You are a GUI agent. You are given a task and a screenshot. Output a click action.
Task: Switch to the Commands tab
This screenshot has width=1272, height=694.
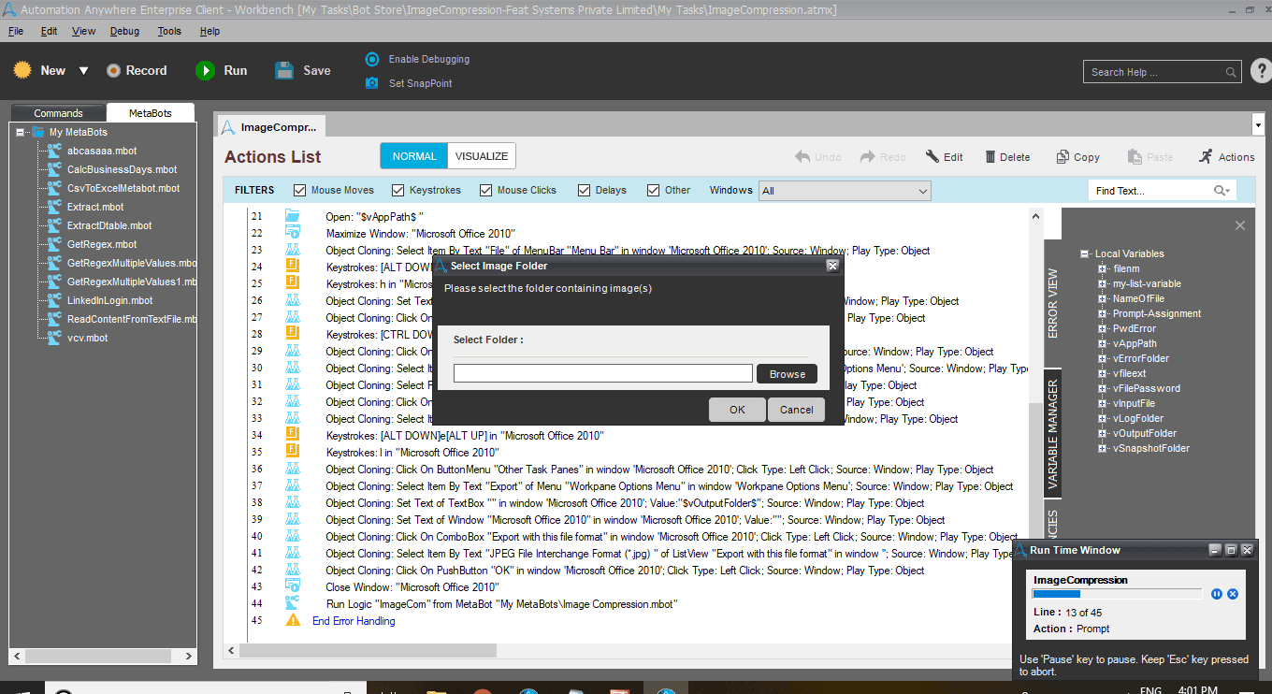tap(58, 113)
